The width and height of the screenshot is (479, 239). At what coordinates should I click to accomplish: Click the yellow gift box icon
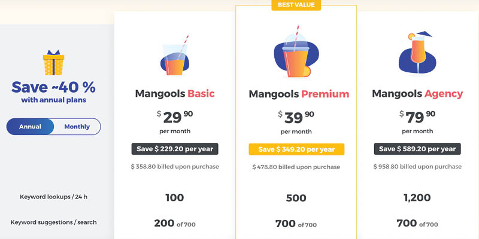53,63
